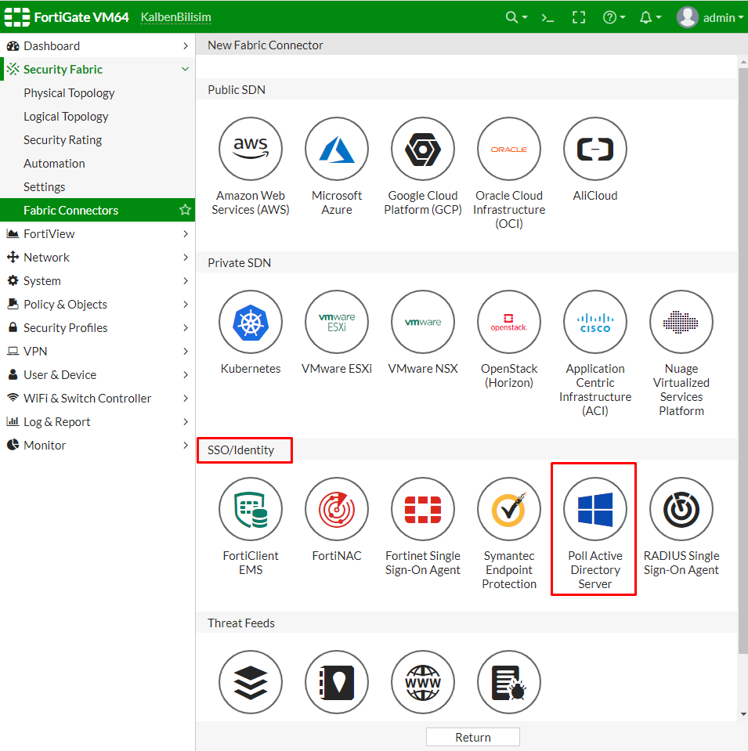Select the Nuage Virtualized Services Platform icon
Image resolution: width=748 pixels, height=751 pixels.
681,322
